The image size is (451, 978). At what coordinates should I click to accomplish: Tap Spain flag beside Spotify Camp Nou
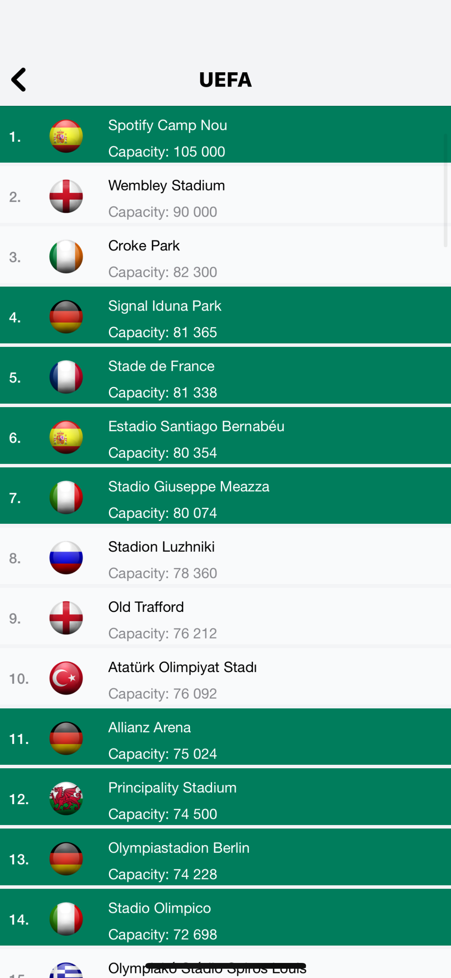point(66,136)
